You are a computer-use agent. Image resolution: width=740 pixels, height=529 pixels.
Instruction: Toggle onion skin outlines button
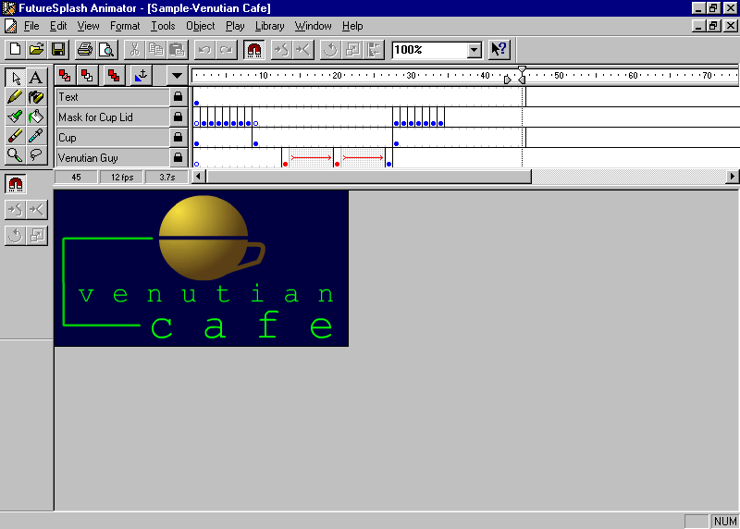[x=87, y=76]
